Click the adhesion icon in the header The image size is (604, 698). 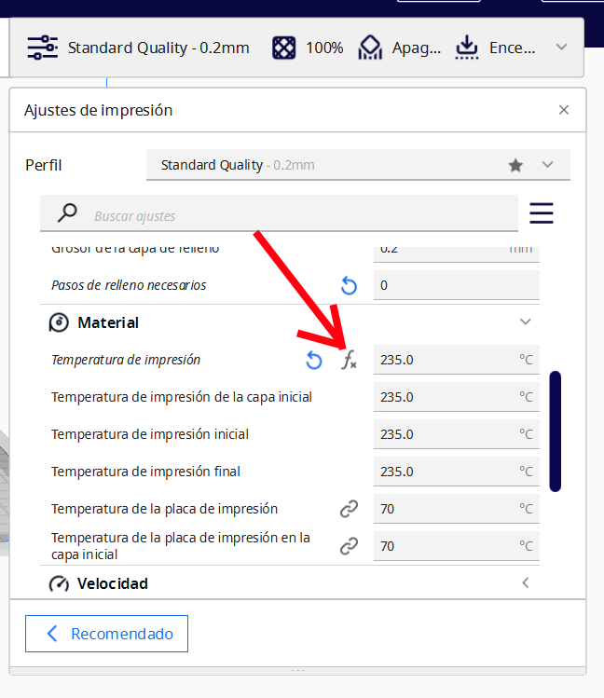[466, 48]
